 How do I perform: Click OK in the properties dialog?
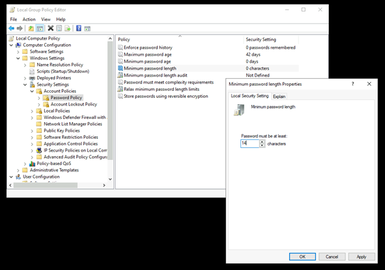coord(302,257)
